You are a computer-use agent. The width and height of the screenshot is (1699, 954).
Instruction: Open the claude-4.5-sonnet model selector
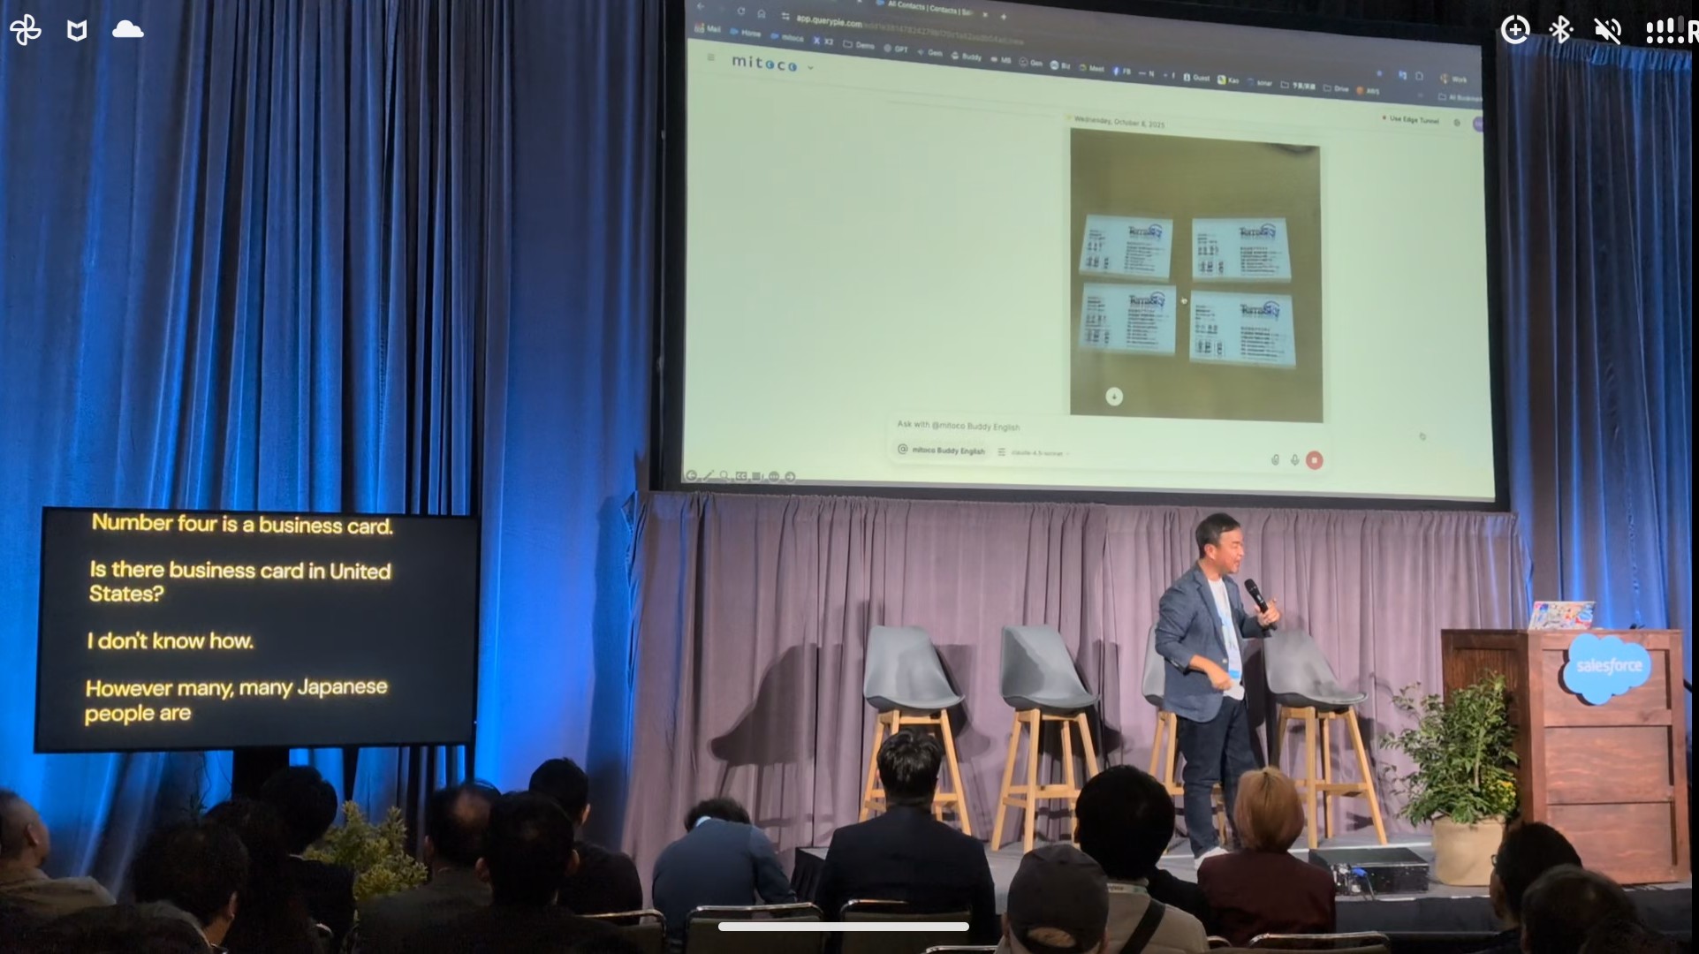[x=1036, y=452]
